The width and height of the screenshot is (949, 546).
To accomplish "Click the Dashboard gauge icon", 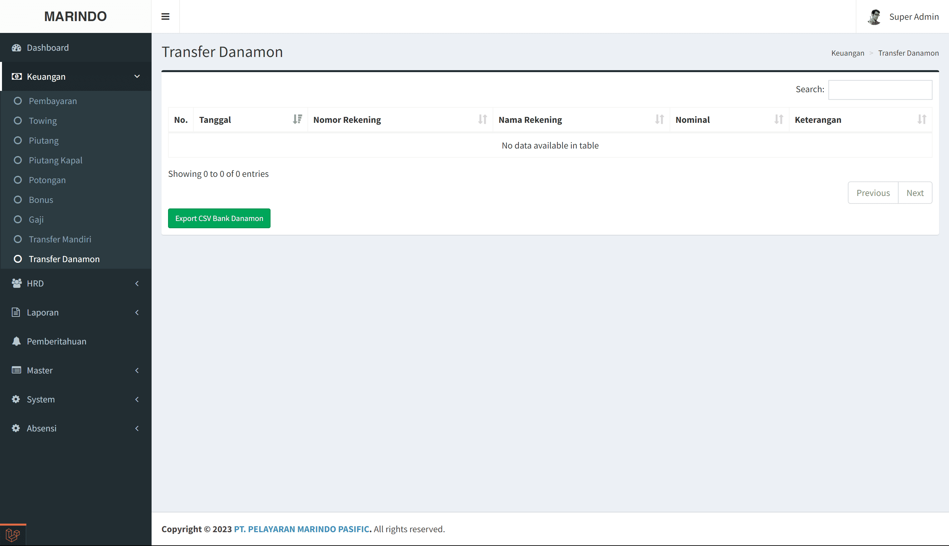I will point(16,48).
